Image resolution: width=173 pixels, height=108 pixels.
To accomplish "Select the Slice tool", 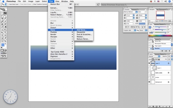I will (x=5, y=18).
